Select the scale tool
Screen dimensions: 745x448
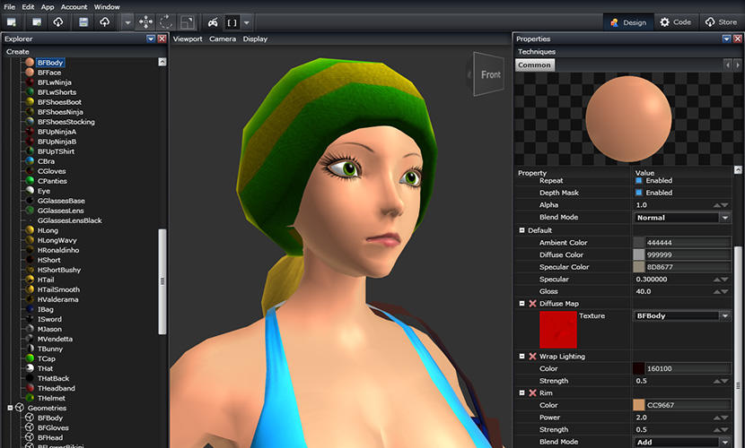click(188, 22)
